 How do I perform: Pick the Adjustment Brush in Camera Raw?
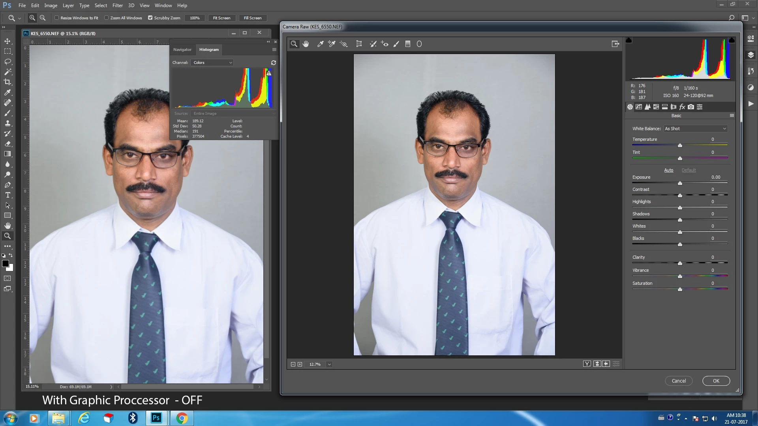click(396, 44)
